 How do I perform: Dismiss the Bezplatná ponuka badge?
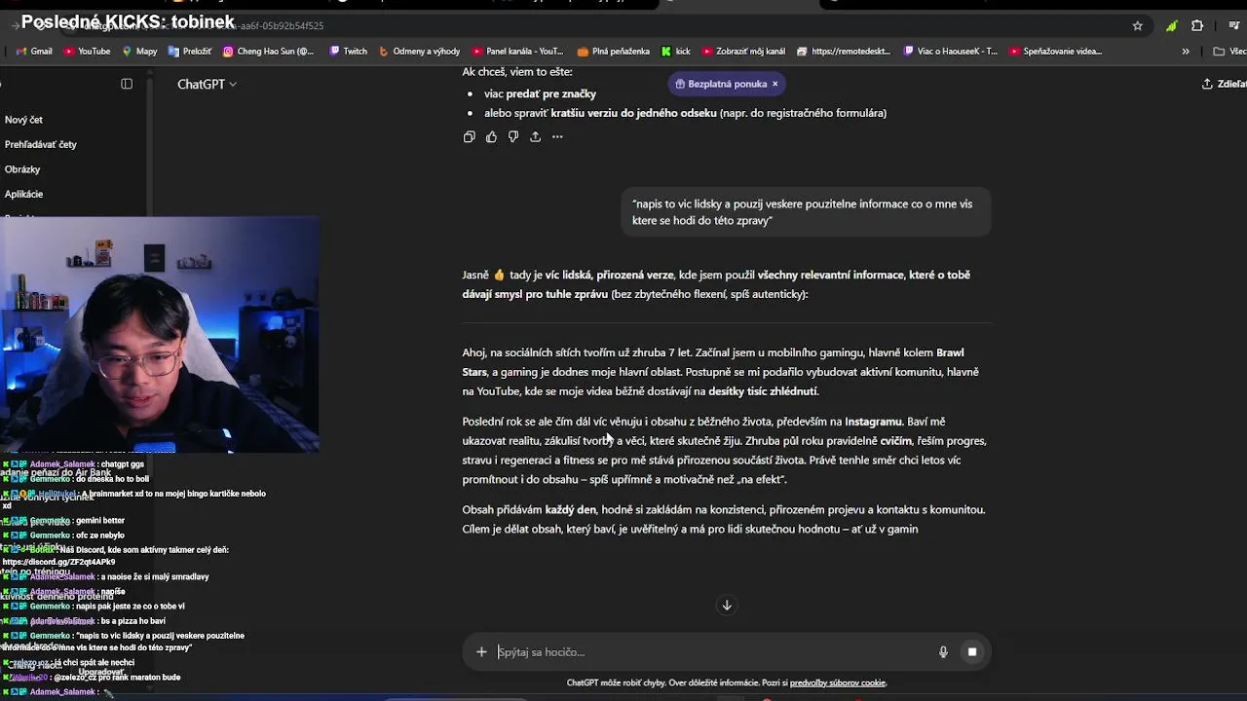click(x=775, y=84)
